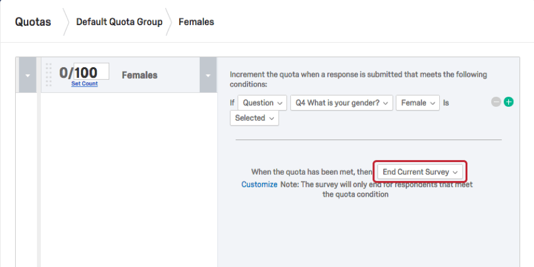Image resolution: width=534 pixels, height=267 pixels.
Task: Open the 'Q4 What is your gender?' dropdown
Action: click(342, 102)
